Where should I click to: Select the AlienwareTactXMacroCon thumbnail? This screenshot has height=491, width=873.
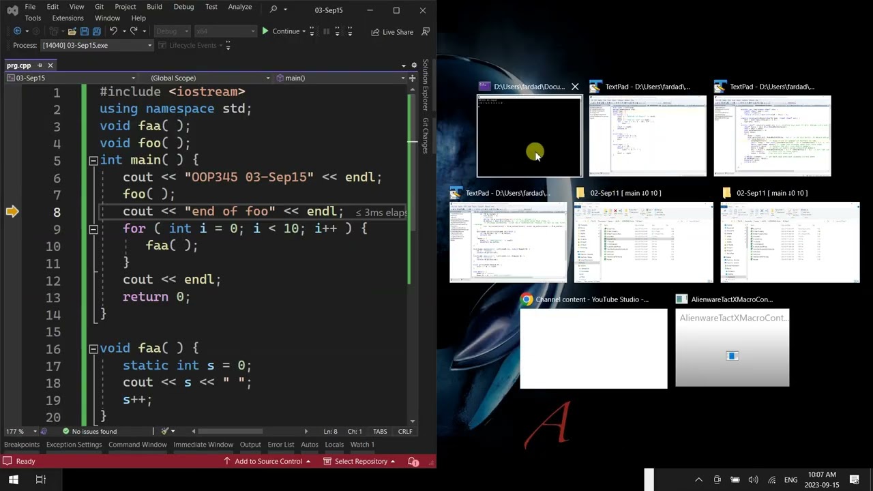[733, 348]
